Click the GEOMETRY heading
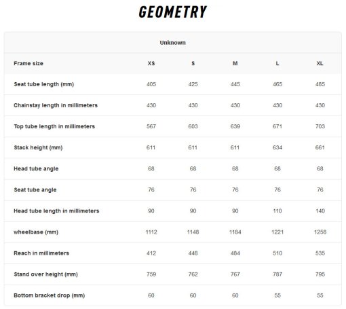This screenshot has width=346, height=309. tap(173, 12)
